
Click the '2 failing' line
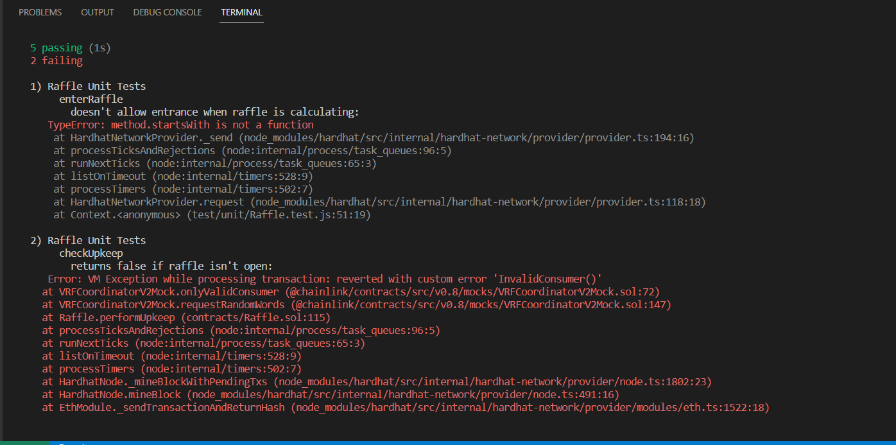click(x=56, y=61)
